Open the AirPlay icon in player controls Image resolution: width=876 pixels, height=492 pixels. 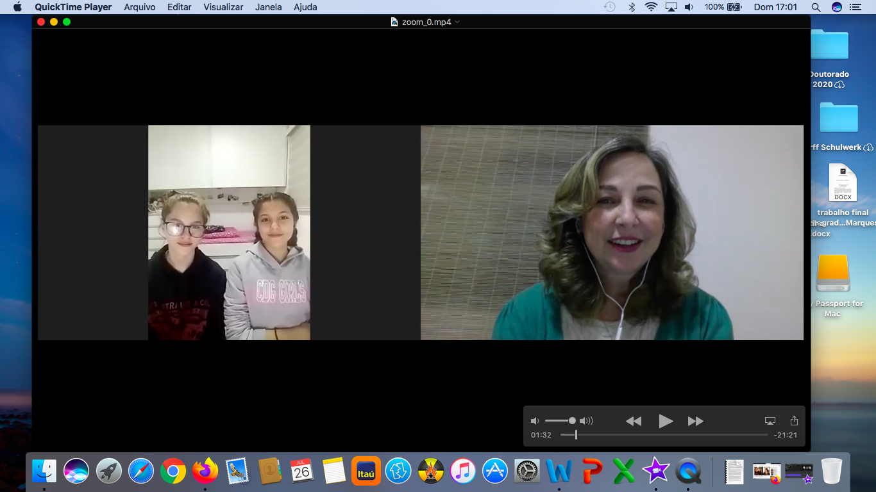click(x=770, y=421)
